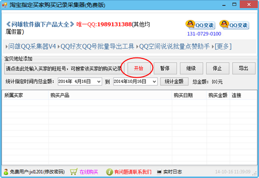
Task: Click the second QQ交谈 penguin icon on the right
Action: 224,24
